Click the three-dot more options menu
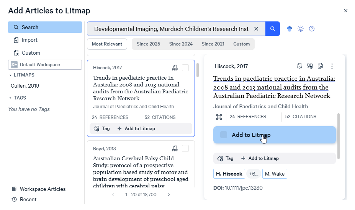 pos(332,66)
